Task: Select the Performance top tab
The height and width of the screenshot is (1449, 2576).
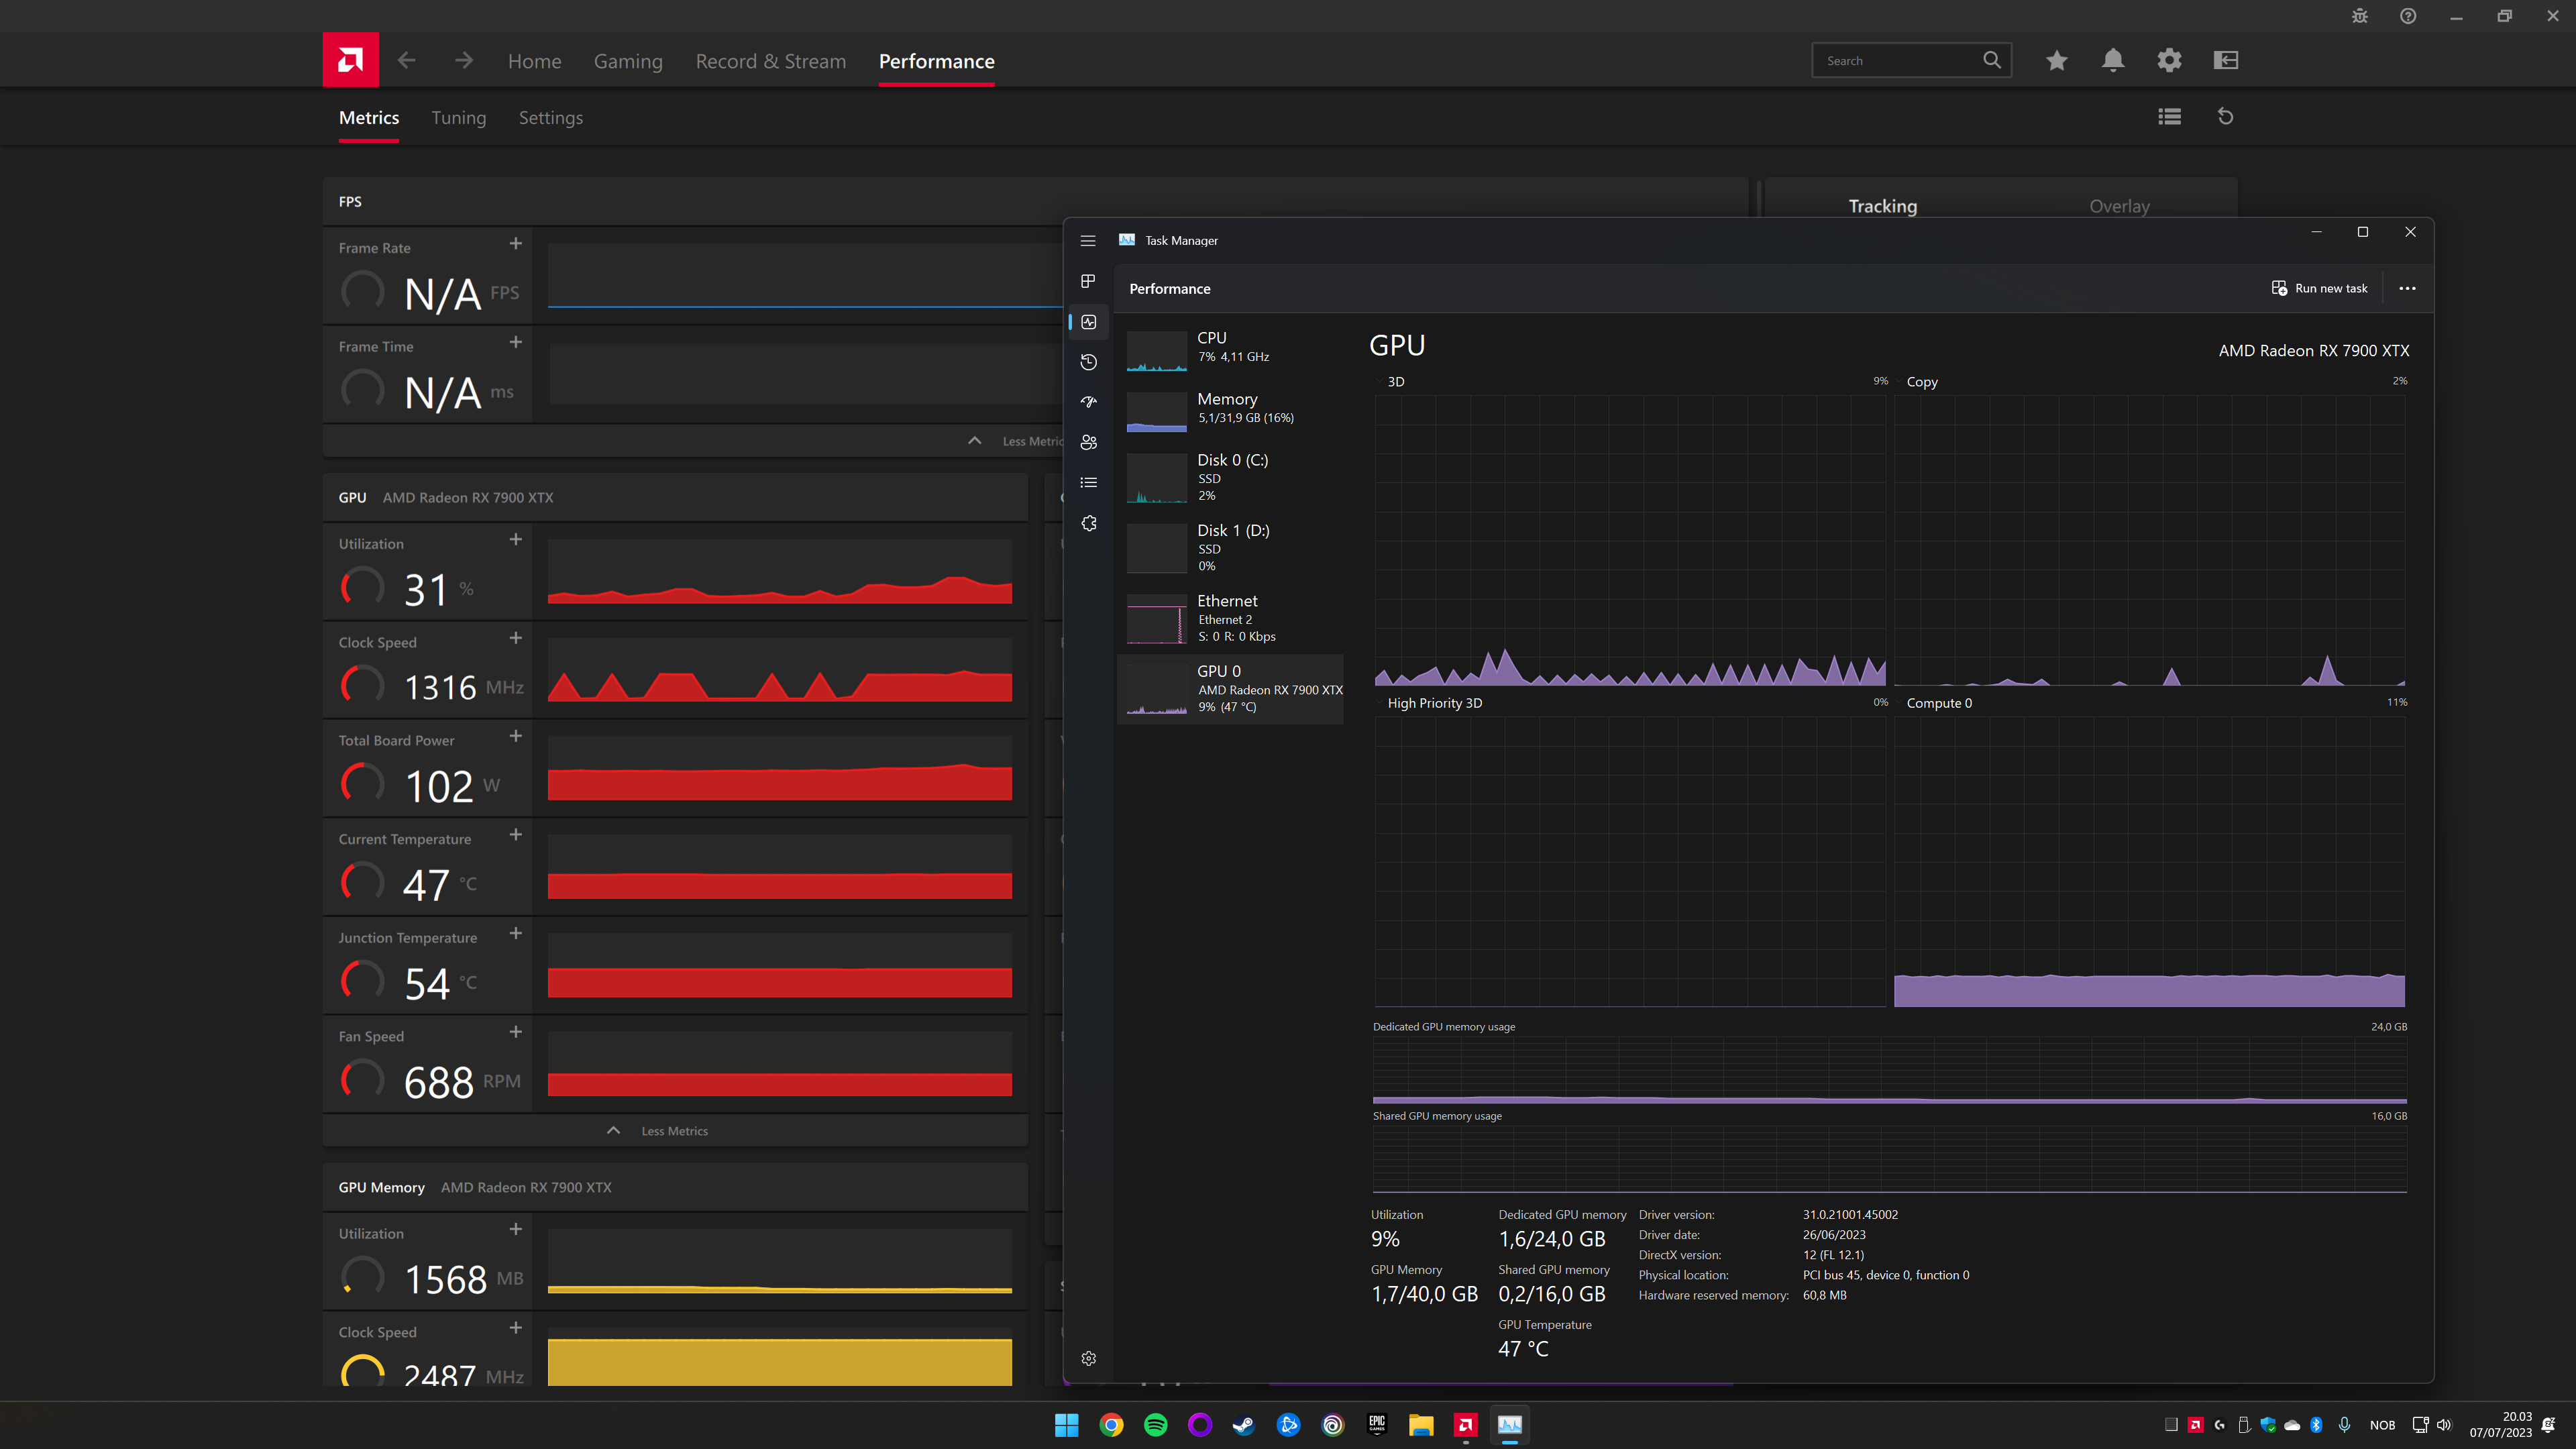Action: [937, 61]
